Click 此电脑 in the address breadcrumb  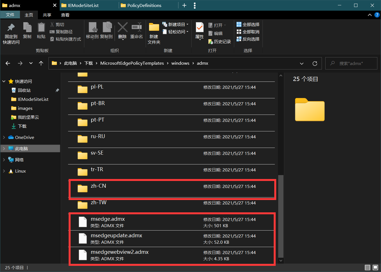pyautogui.click(x=70, y=63)
